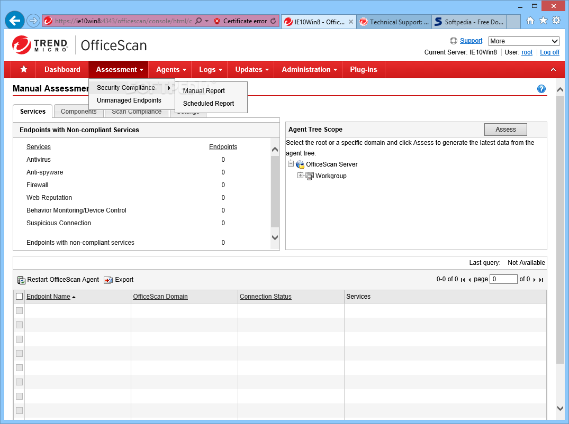Screen dimensions: 569x424
Task: Tick the eighth row checkbox in endpoint table
Action: pos(20,410)
